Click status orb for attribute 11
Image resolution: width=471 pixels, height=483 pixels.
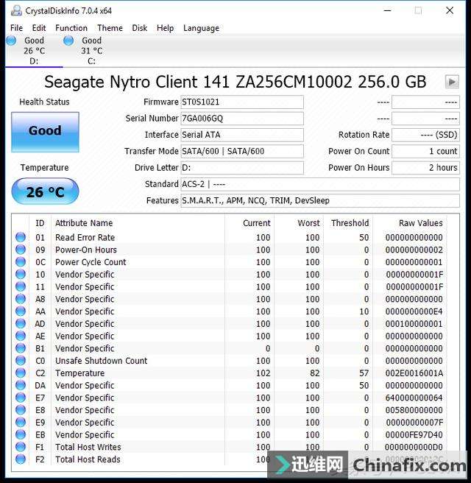[x=21, y=286]
